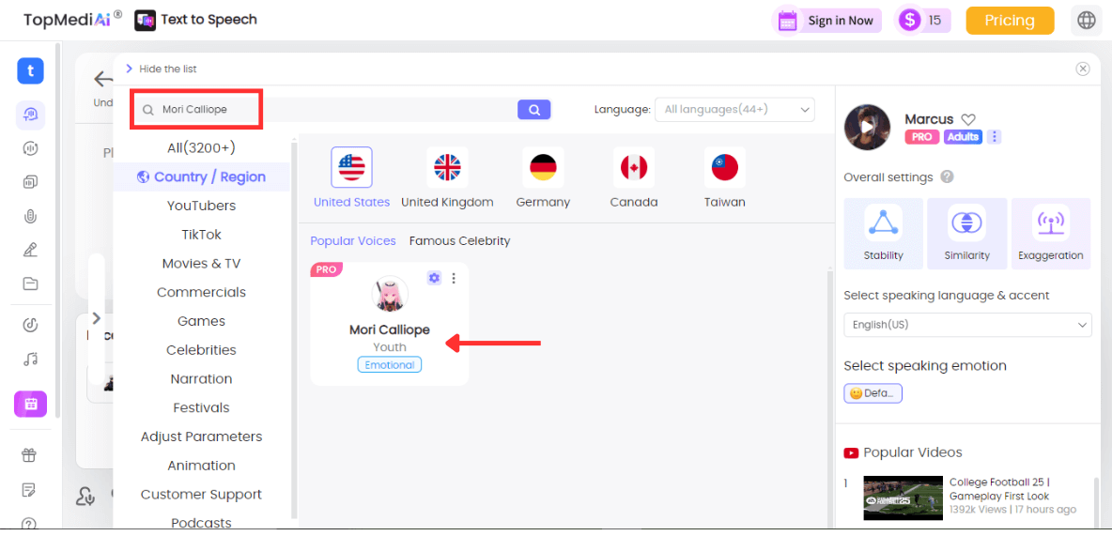Screen dimensions: 1112x536
Task: Open three-dot menu on Mori Calliope card
Action: pos(454,278)
